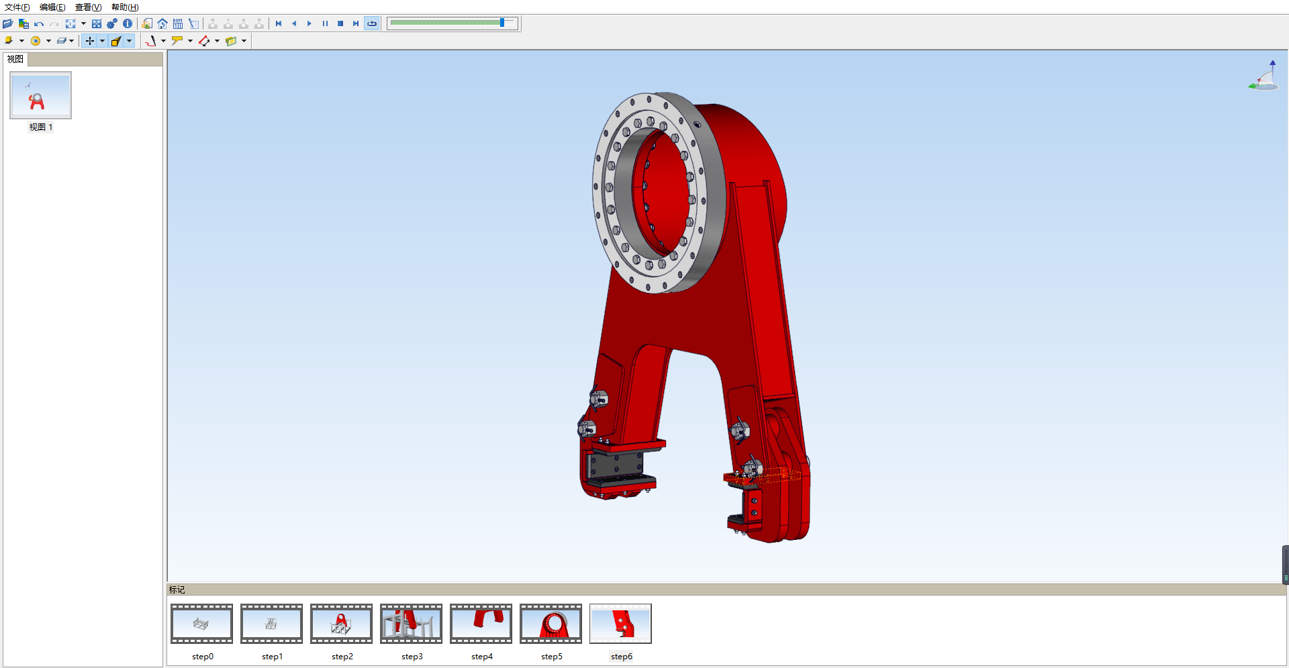This screenshot has height=668, width=1289.
Task: Click the blue gears settings icon
Action: pyautogui.click(x=112, y=23)
